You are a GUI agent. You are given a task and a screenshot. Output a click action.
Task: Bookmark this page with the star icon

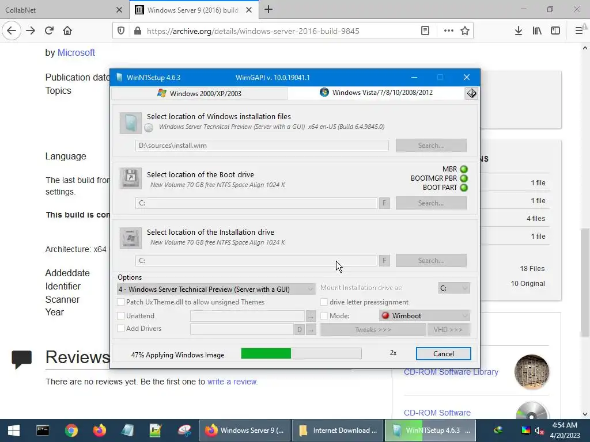pos(465,31)
